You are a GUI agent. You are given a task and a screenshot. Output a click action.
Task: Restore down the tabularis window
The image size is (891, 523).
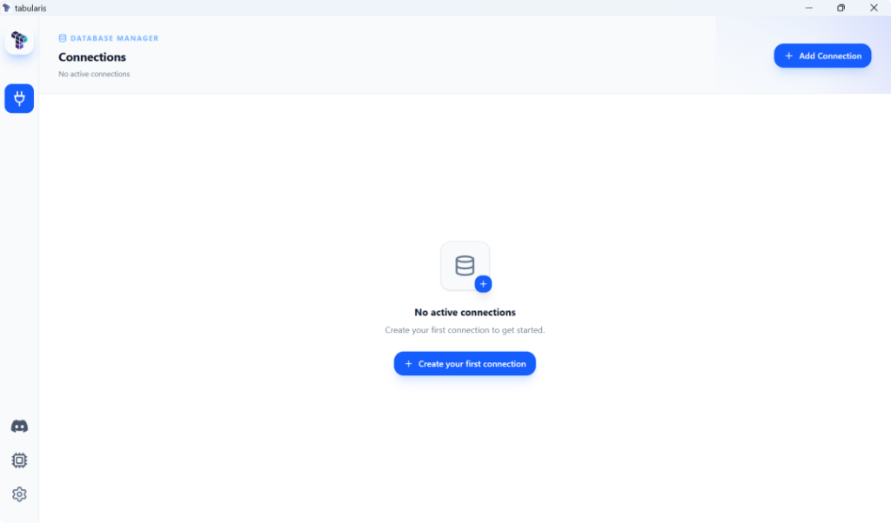point(841,8)
